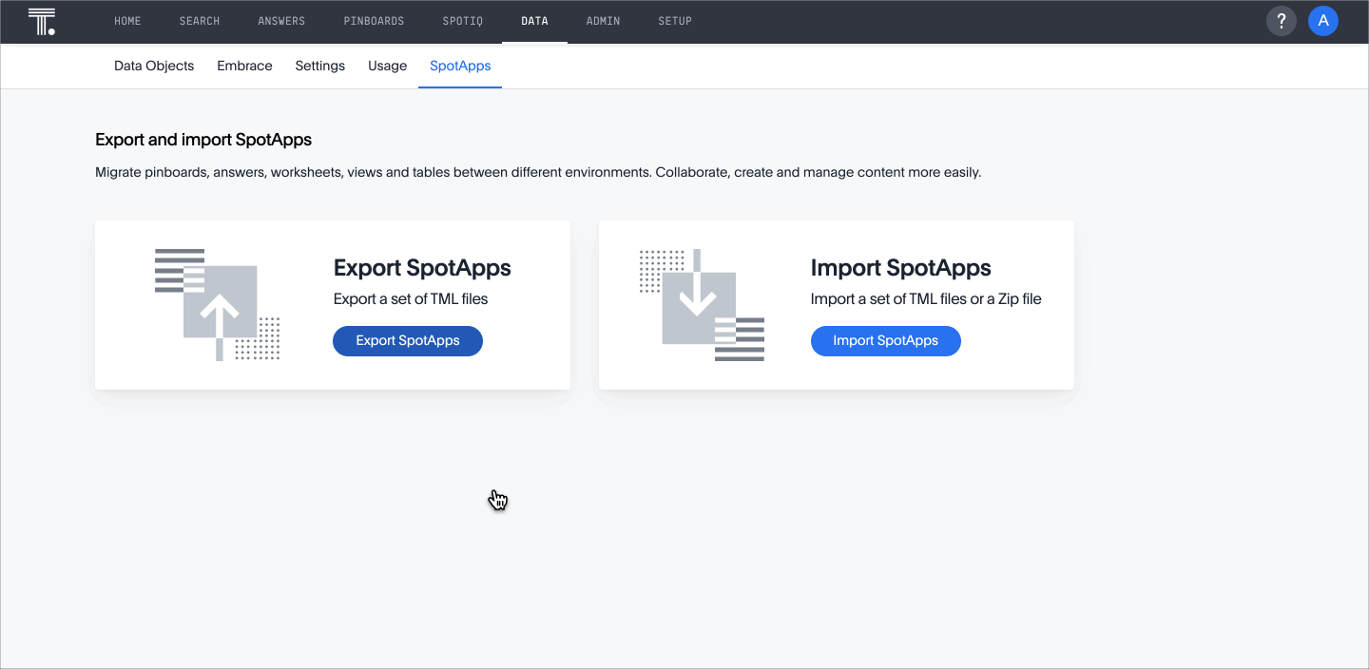Click 'Import a set of TML files or a Zip file'
1369x669 pixels.
[926, 298]
